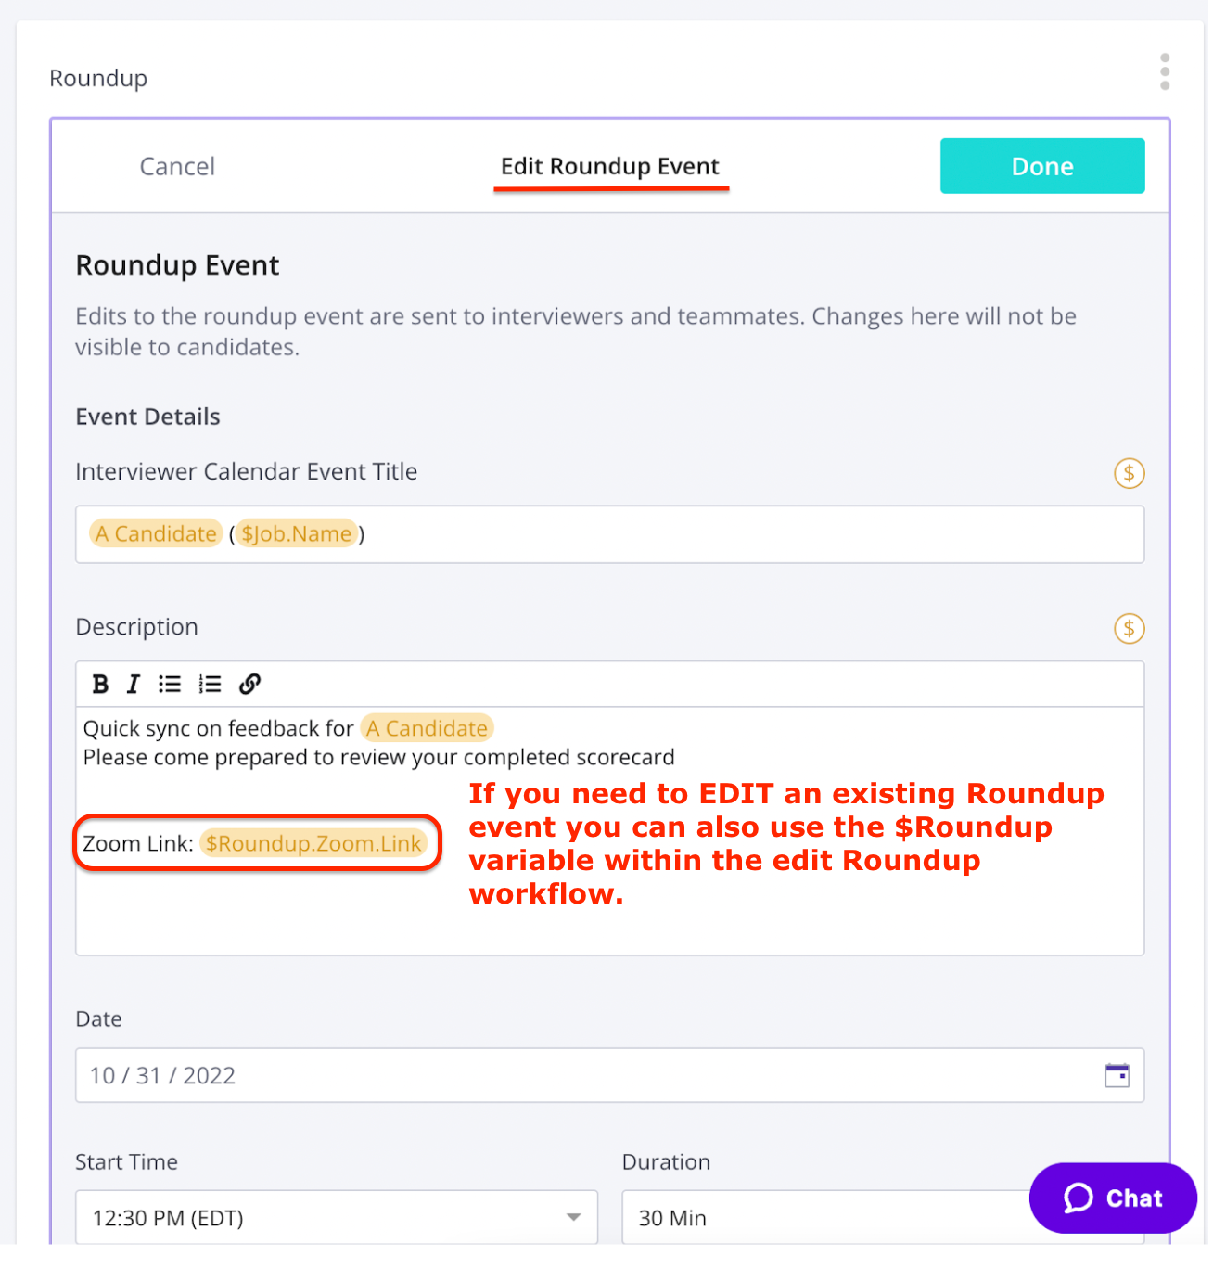The height and width of the screenshot is (1269, 1226).
Task: Open the Chat widget
Action: click(1112, 1198)
